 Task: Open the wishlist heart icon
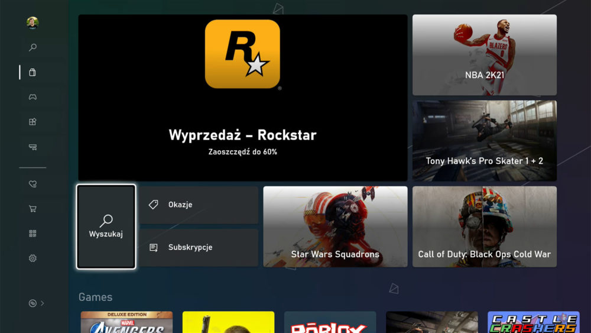tap(33, 184)
